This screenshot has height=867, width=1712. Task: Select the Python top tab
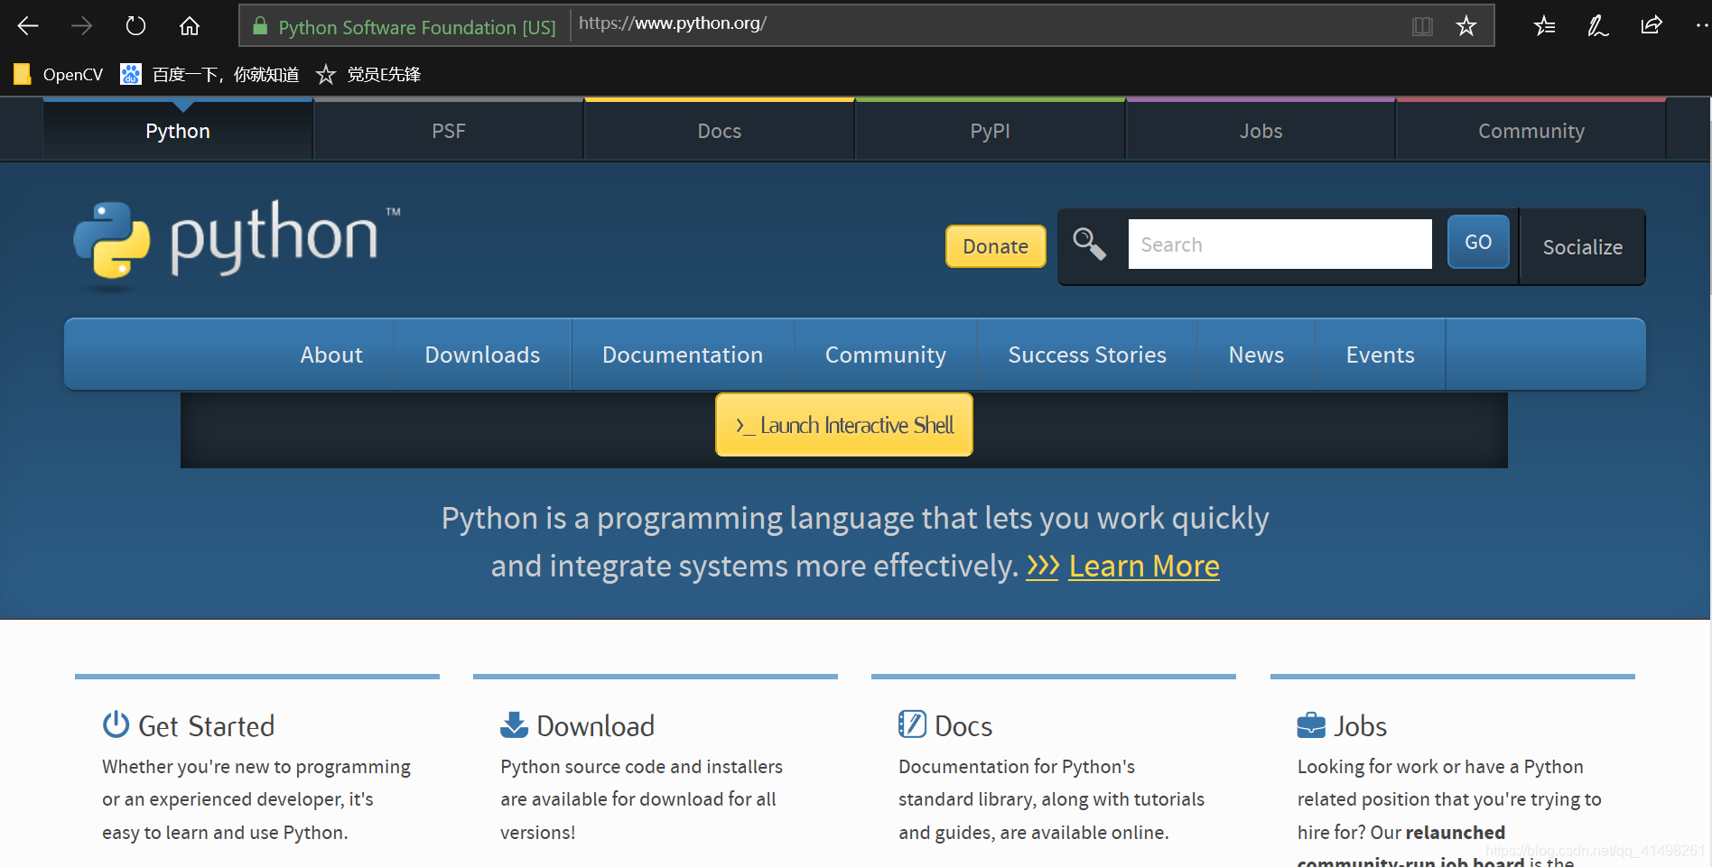(x=178, y=131)
